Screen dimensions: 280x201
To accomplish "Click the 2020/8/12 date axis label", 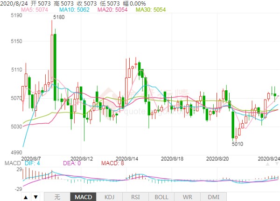I will tap(82, 159).
